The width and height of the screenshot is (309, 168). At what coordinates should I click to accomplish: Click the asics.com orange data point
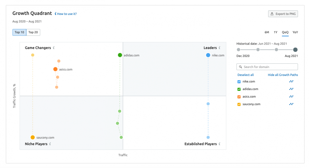pyautogui.click(x=55, y=69)
